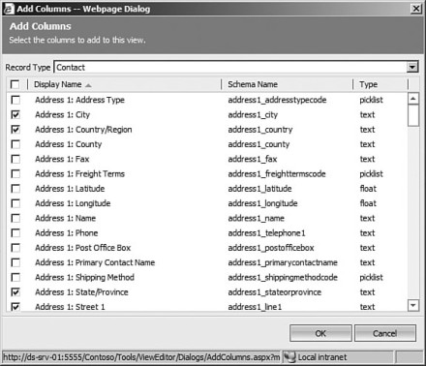Click the scroll up arrow of list
The image size is (426, 366).
click(413, 99)
